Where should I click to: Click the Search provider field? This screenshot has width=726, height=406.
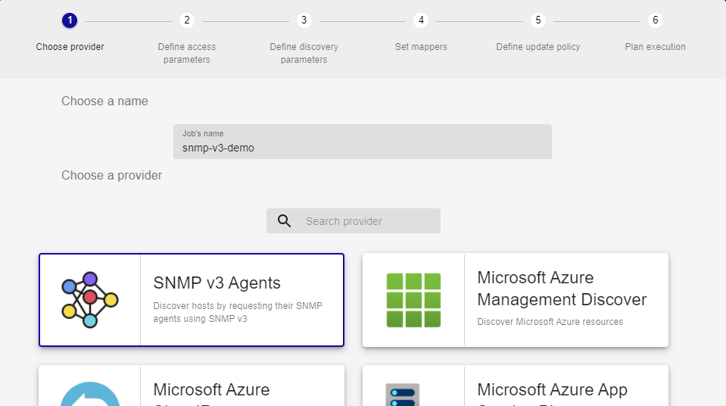coord(354,221)
